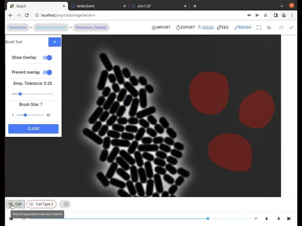Click the share page icon
Screen dimensions: 302x226
(x=257, y=15)
